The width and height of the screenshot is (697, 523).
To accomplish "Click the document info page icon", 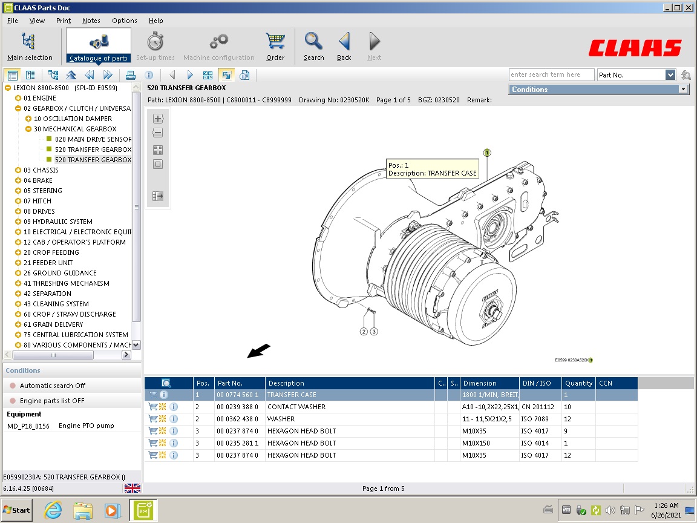I will (x=244, y=75).
